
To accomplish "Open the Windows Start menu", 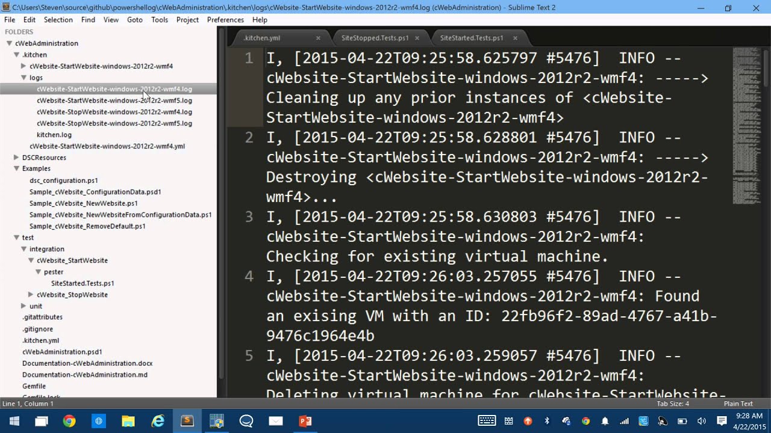I will pos(13,421).
